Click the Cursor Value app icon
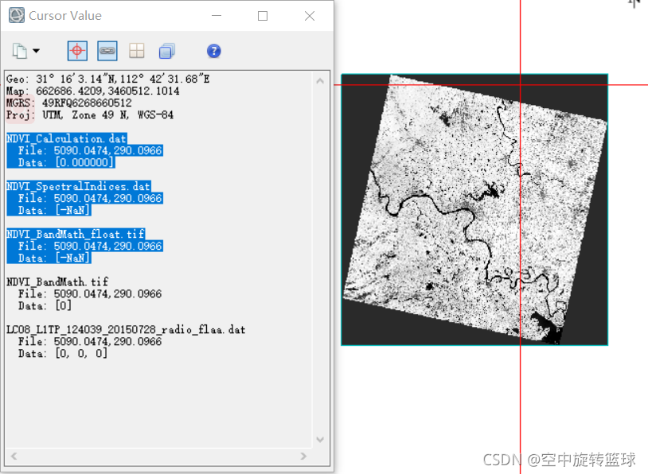Image resolution: width=648 pixels, height=474 pixels. [17, 16]
